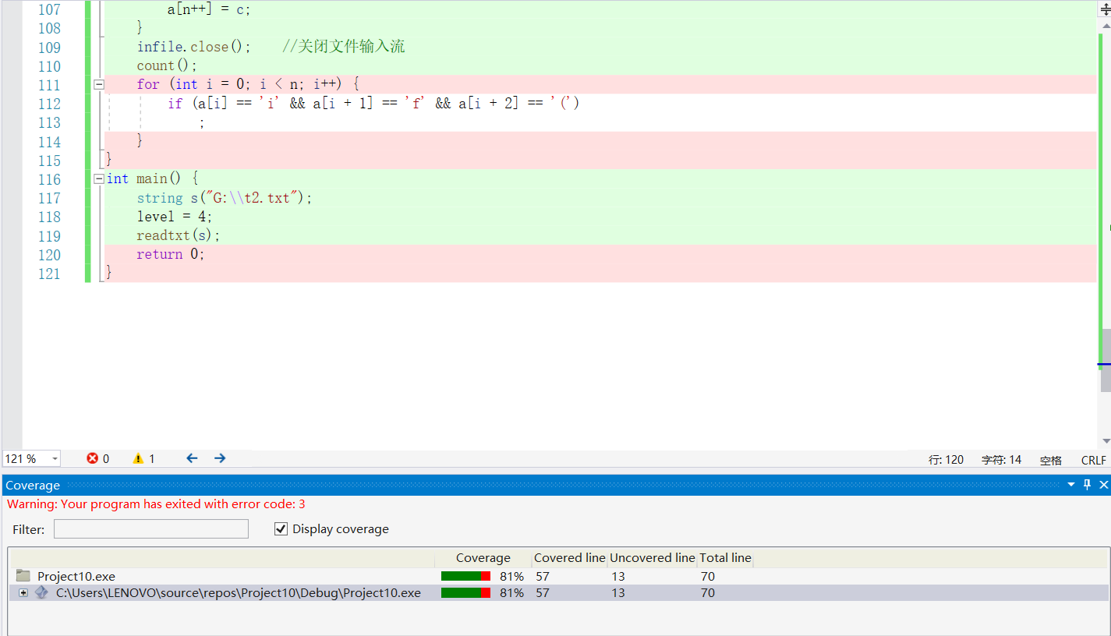Pin the Coverage panel with the pushpin
This screenshot has height=636, width=1111.
1088,485
